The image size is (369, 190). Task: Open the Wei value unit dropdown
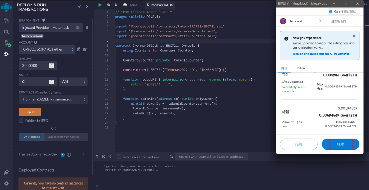(x=74, y=82)
